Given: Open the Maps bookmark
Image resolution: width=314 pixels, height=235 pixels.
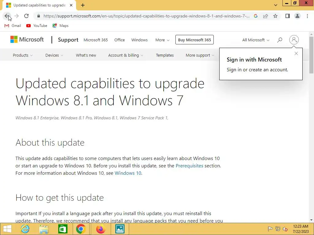Looking at the screenshot, I should [60, 26].
